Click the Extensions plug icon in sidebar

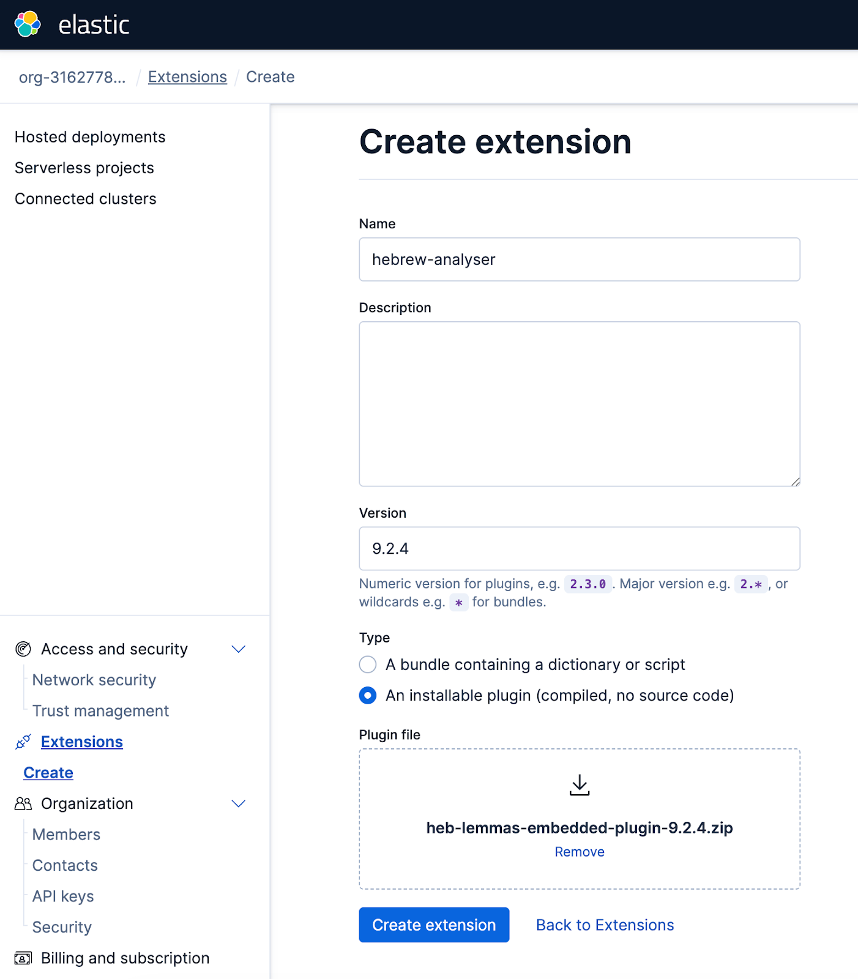23,742
